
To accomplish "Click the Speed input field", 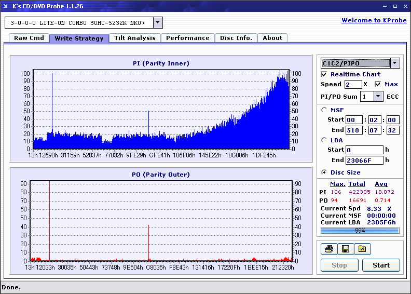I will coord(353,84).
